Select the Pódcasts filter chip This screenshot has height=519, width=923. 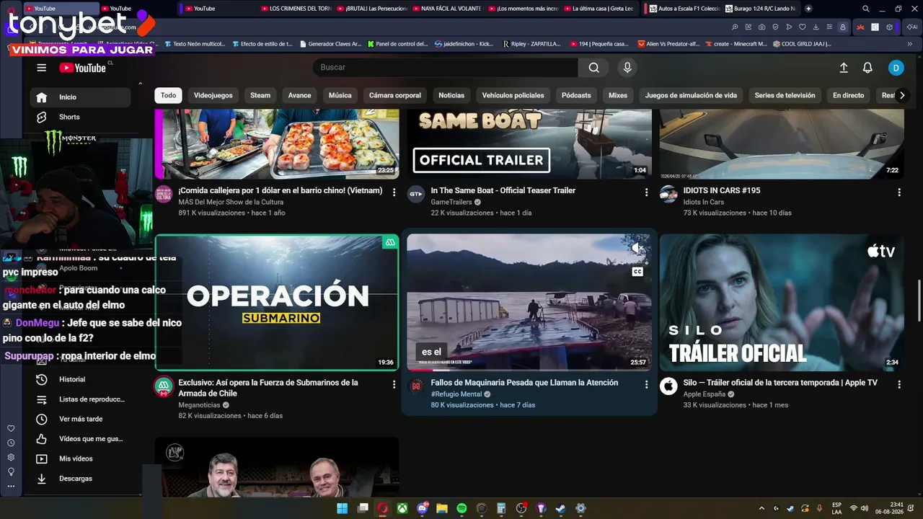tap(576, 95)
